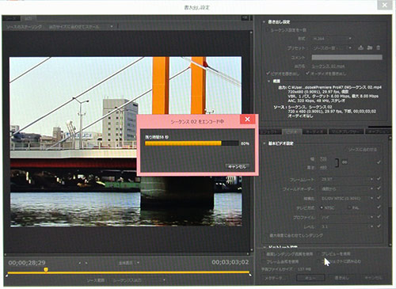Viewport: 396px width, 289px height.
Task: Click the panel menu icon above preview
Action: coord(245,18)
